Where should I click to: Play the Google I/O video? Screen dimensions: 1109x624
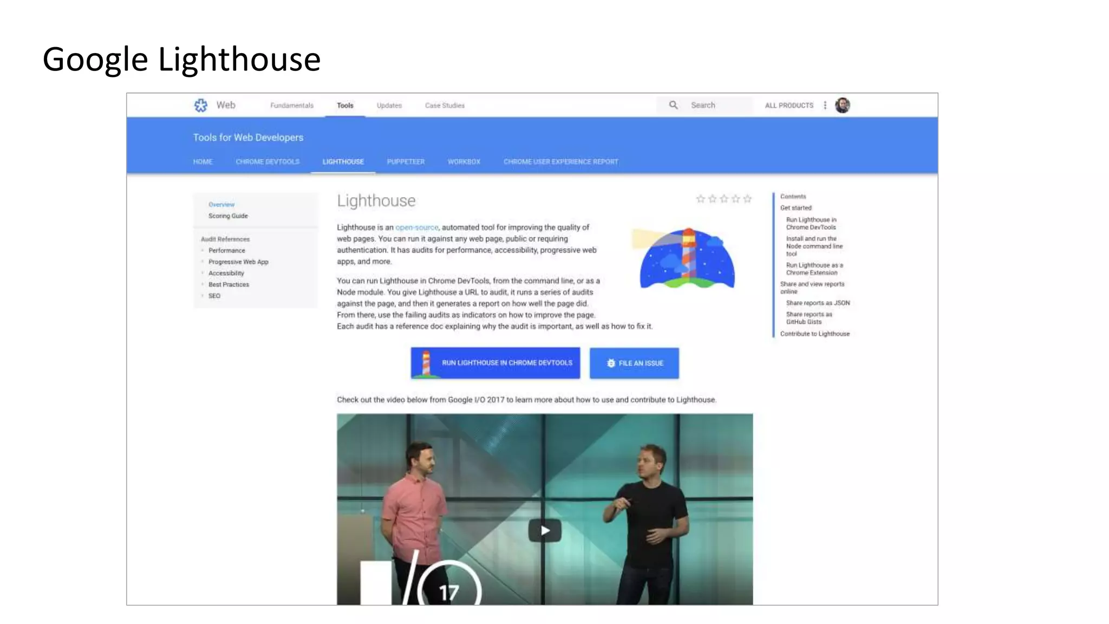[545, 530]
